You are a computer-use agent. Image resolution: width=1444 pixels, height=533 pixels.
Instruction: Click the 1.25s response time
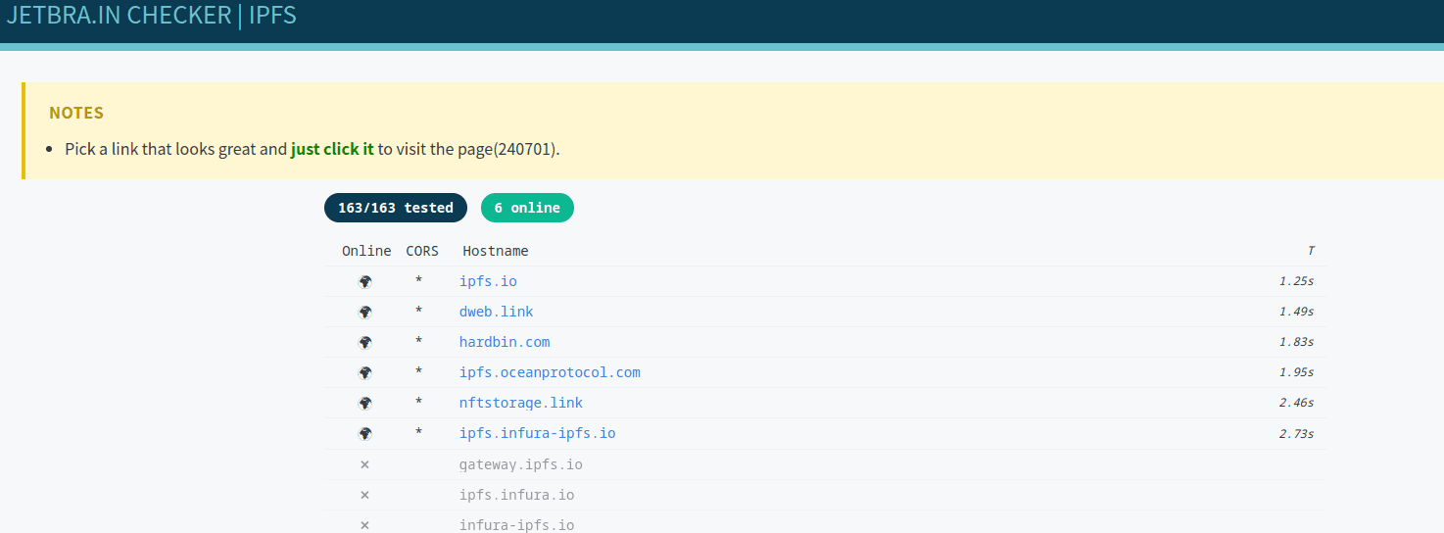[1296, 281]
